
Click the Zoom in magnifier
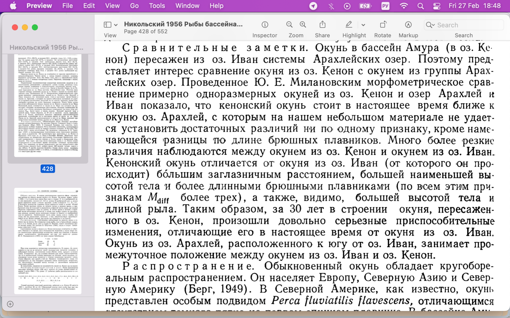pyautogui.click(x=303, y=25)
